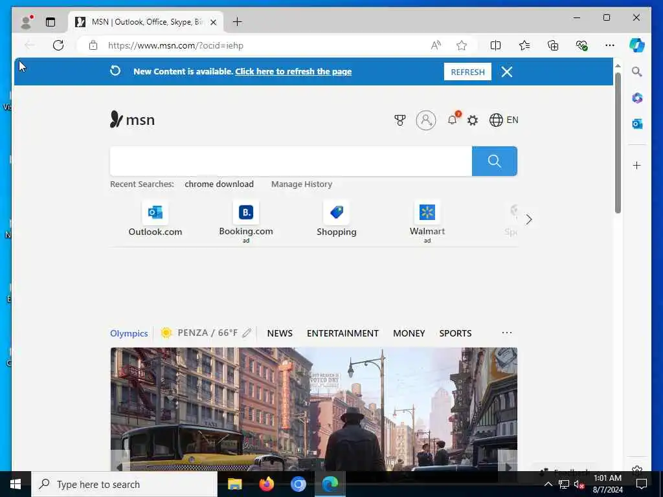Open Microsoft 365 in the sidebar

tap(637, 98)
